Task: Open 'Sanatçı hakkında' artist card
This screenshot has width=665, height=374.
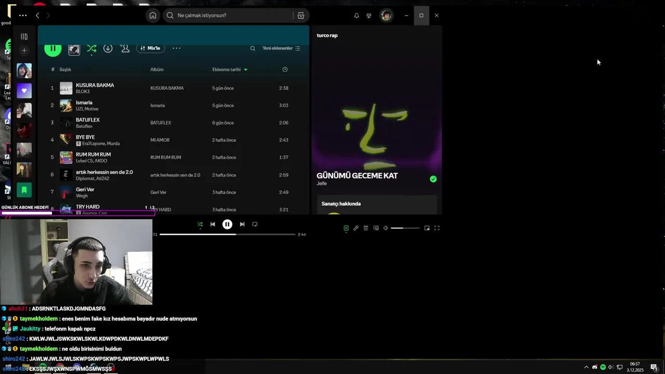Action: tap(377, 204)
